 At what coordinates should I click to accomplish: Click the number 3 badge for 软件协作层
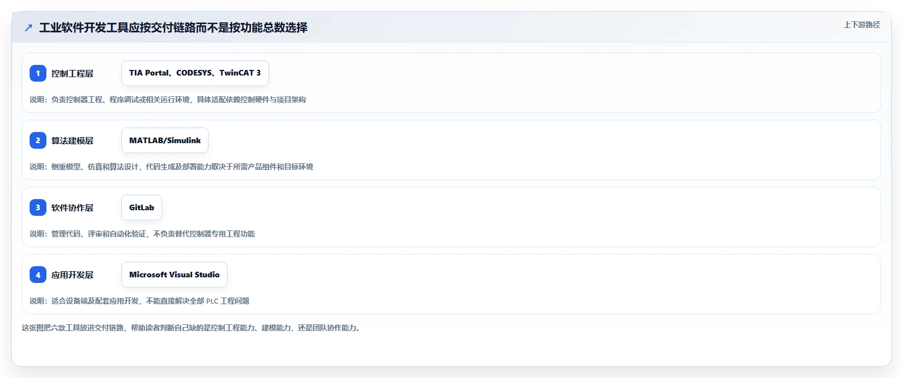coord(38,207)
